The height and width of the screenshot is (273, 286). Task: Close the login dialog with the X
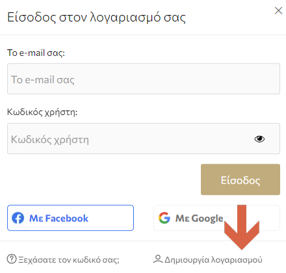[278, 10]
